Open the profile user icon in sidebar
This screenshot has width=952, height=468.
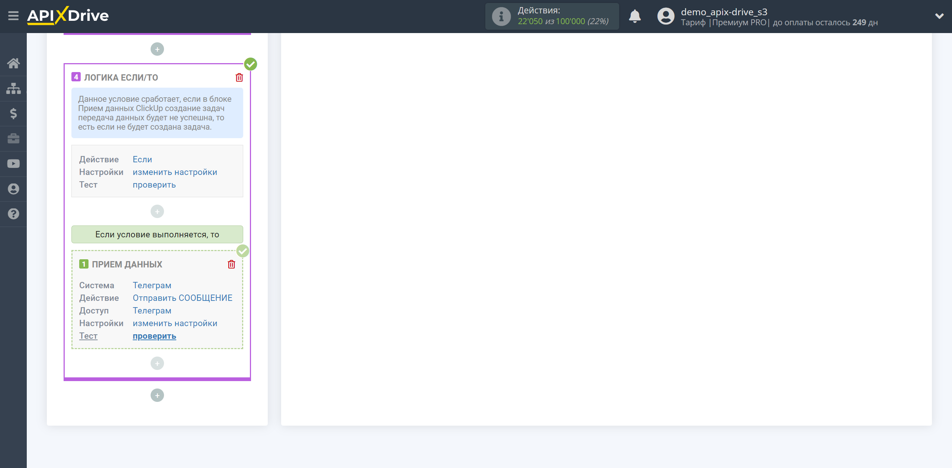click(x=13, y=189)
